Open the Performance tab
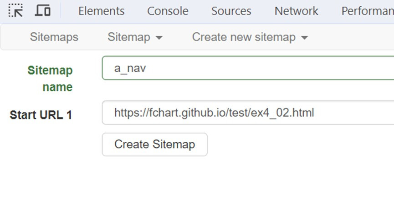 click(x=367, y=11)
